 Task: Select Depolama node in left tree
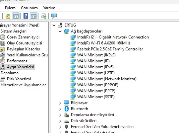[x=10, y=73]
